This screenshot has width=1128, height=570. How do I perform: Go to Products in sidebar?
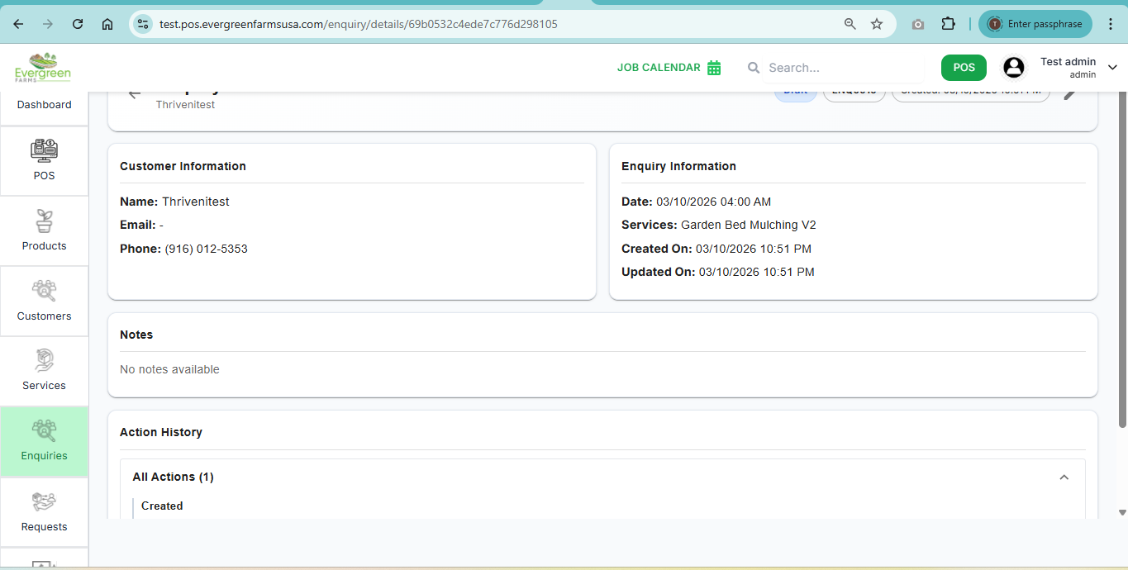pos(44,231)
